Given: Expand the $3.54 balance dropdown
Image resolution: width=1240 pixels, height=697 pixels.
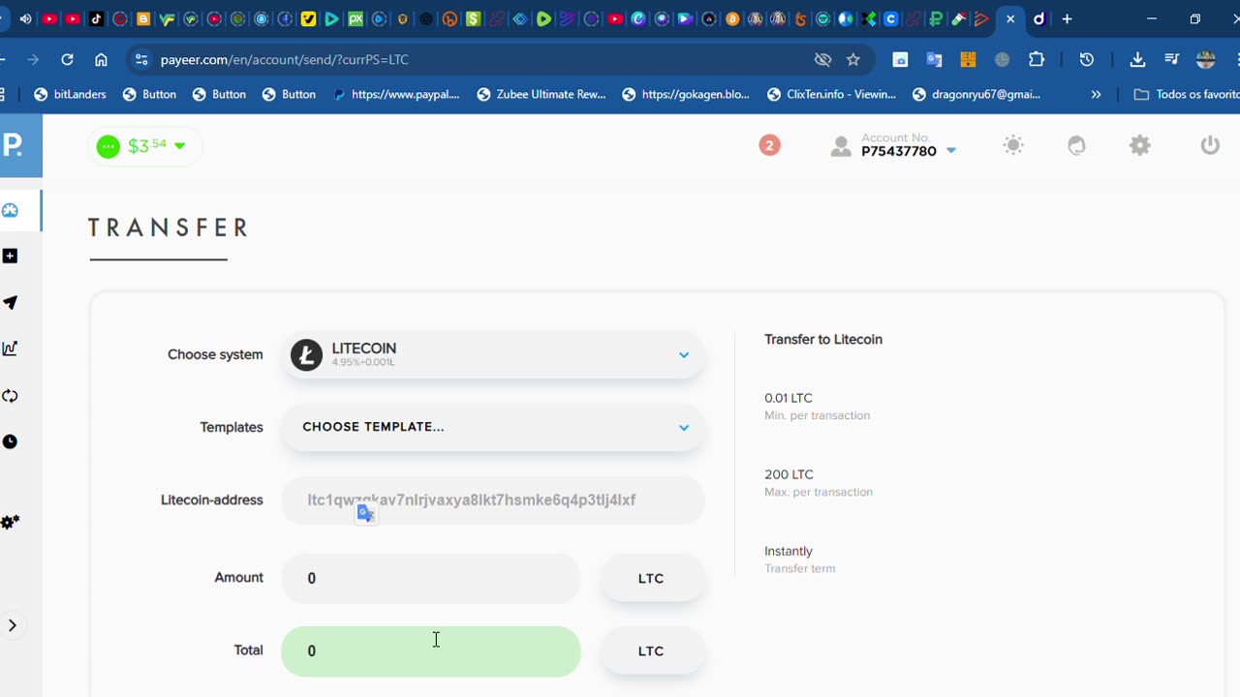Looking at the screenshot, I should (x=145, y=146).
